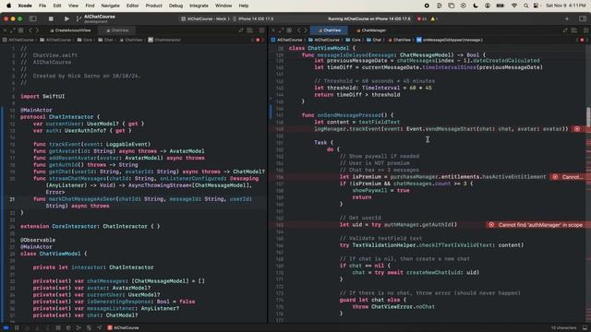Open Chat folder breadcrumb in right jump bar
The height and width of the screenshot is (332, 591).
point(374,40)
